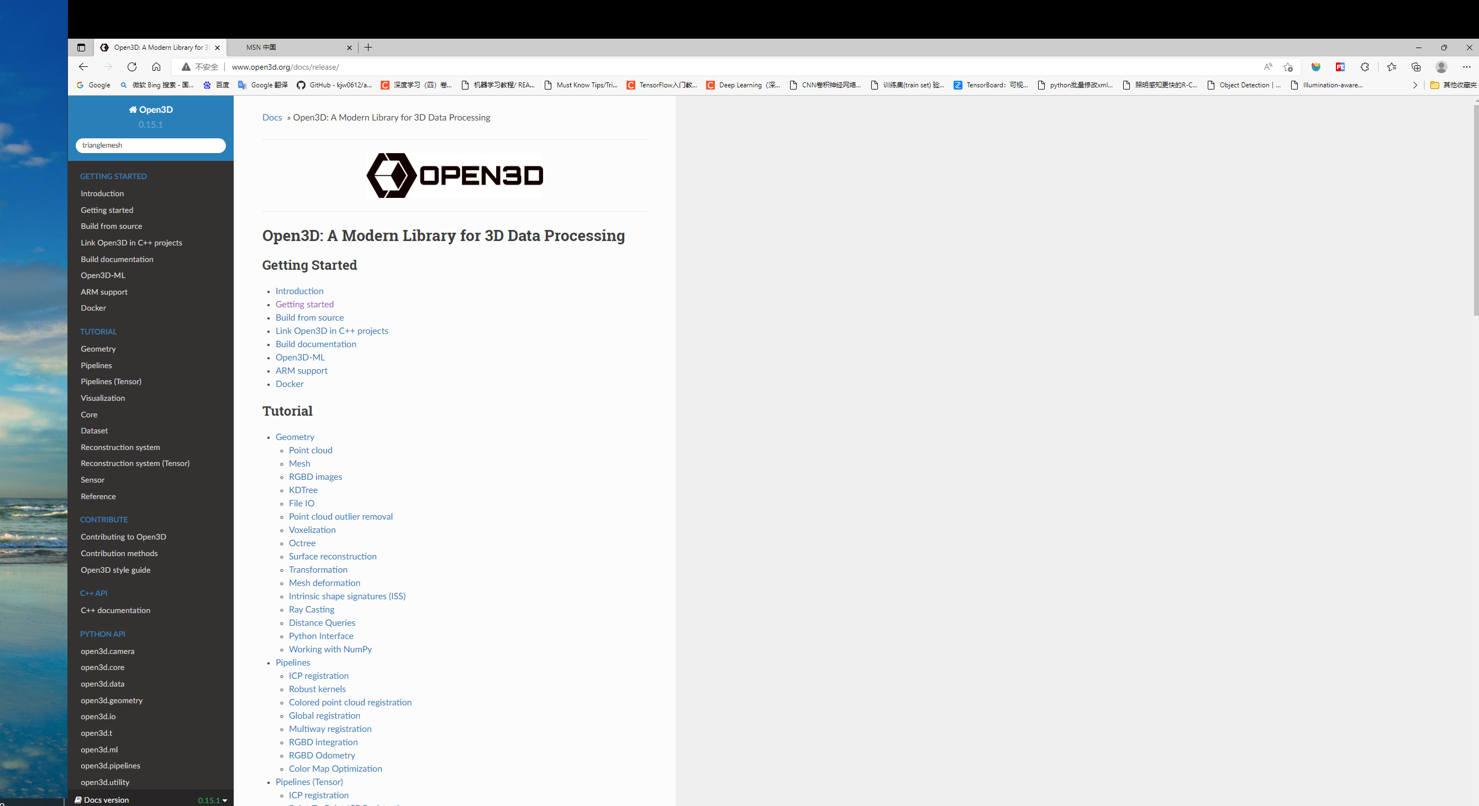Image resolution: width=1479 pixels, height=806 pixels.
Task: Expand the overflow bookmarks chevron
Action: [x=1415, y=85]
